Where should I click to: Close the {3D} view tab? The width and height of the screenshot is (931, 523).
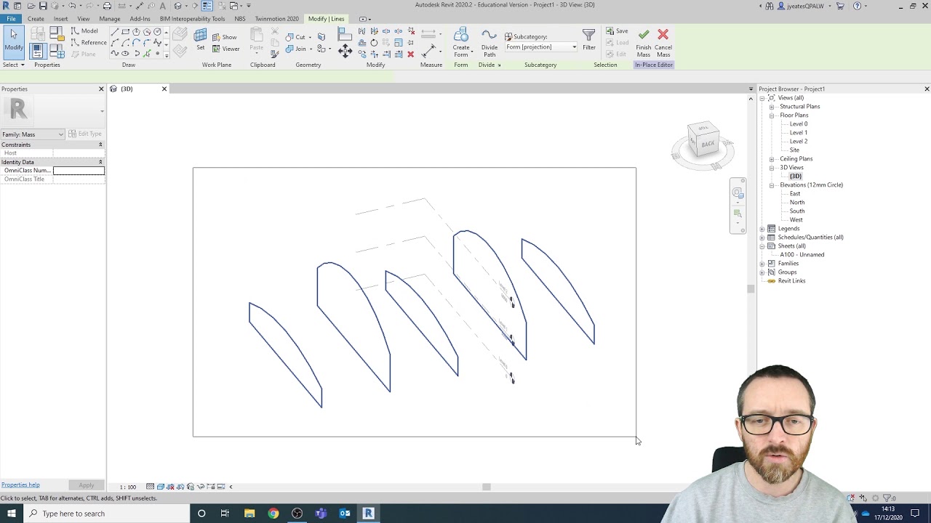coord(164,89)
